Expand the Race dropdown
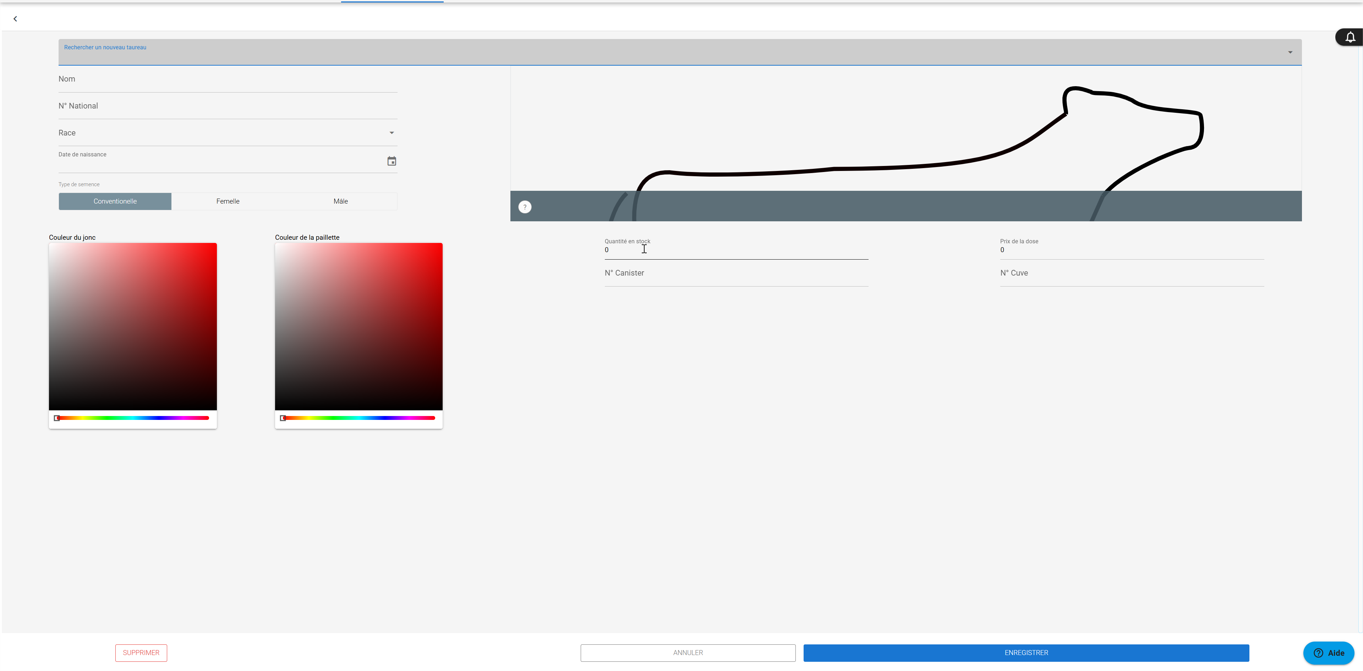 [228, 133]
